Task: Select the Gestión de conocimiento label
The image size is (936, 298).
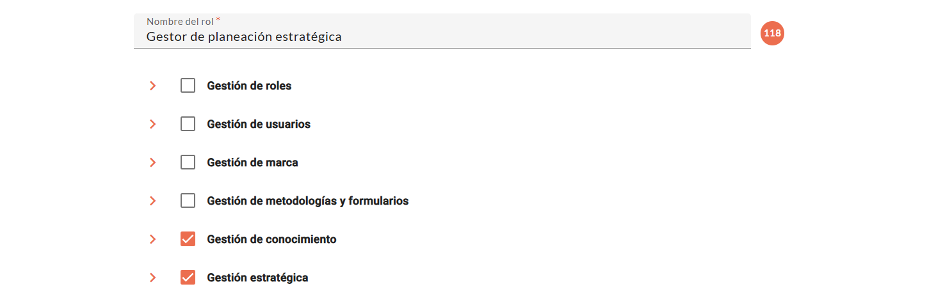Action: (x=271, y=239)
